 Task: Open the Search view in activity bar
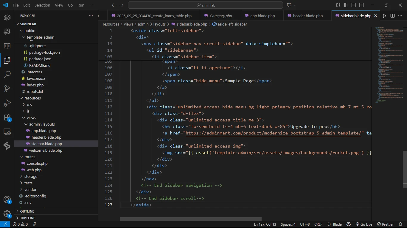7,74
